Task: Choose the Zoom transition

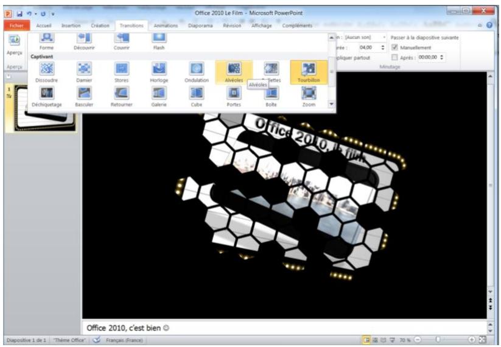Action: 309,97
